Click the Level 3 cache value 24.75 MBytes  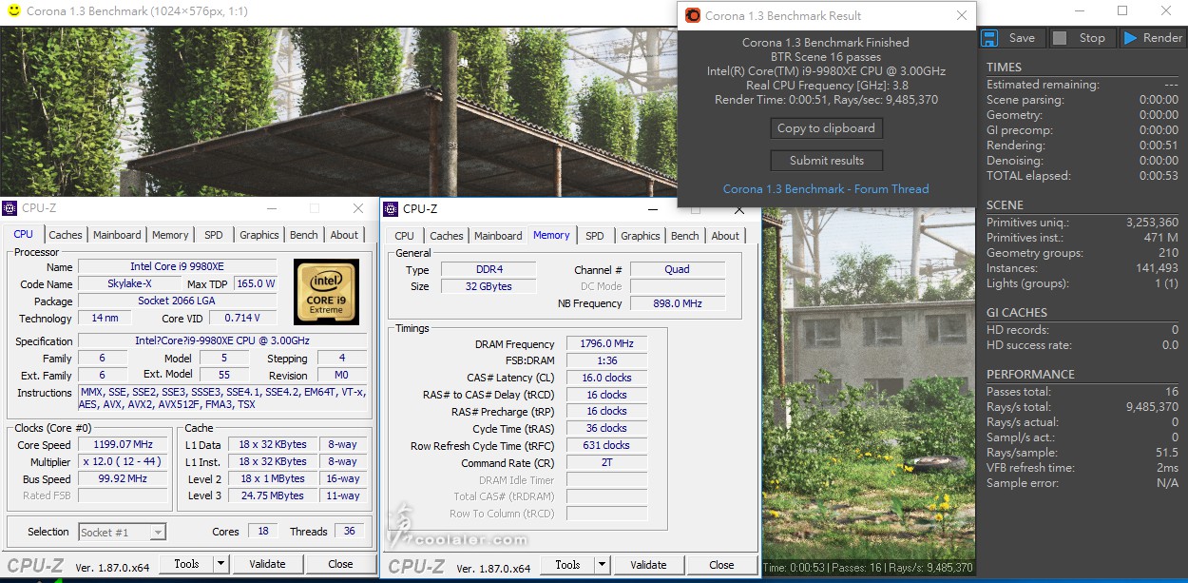[273, 496]
